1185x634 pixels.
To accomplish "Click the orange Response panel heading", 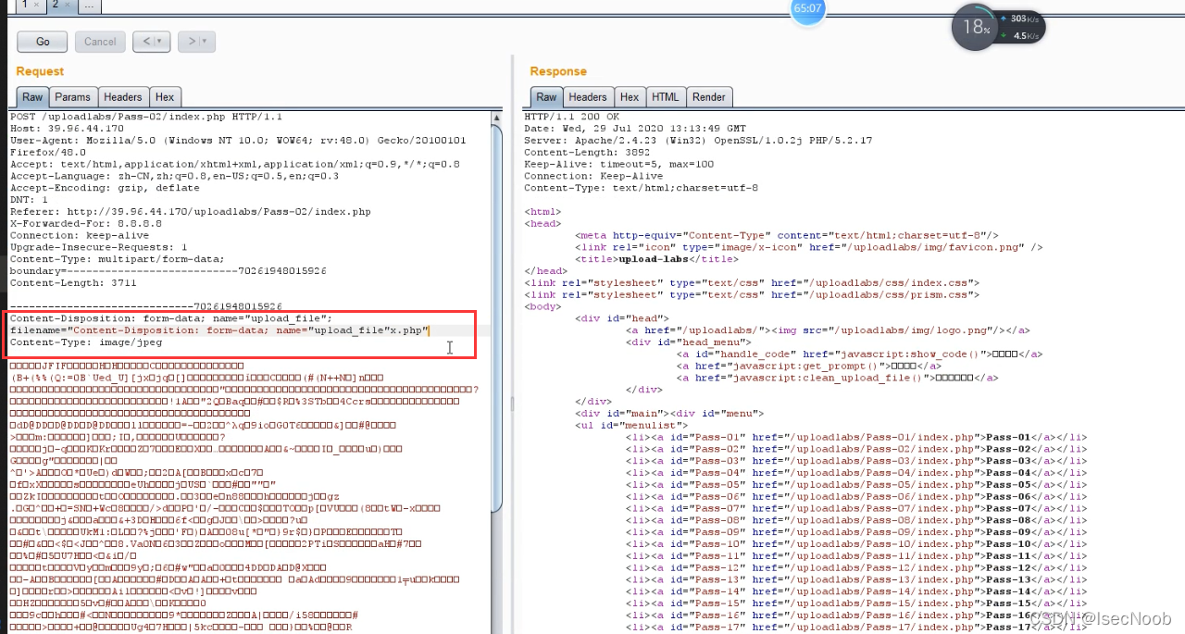I will tap(558, 71).
